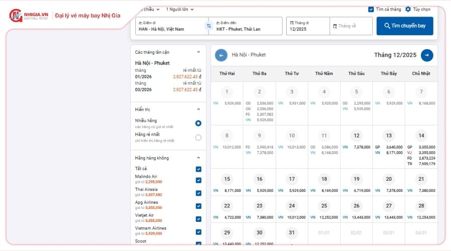
Task: Go to next month with right arrow
Action: click(427, 55)
